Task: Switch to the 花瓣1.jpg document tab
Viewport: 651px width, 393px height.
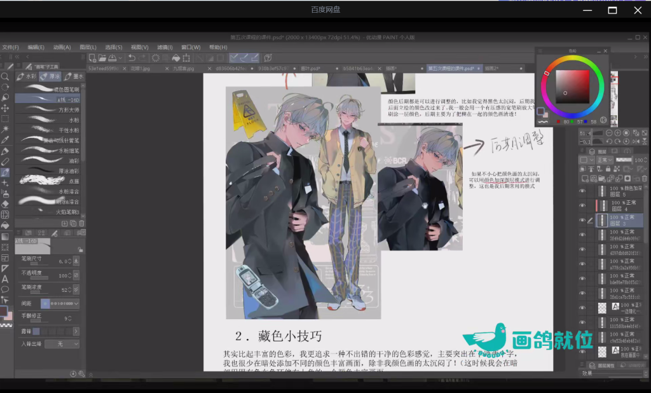Action: coord(139,69)
